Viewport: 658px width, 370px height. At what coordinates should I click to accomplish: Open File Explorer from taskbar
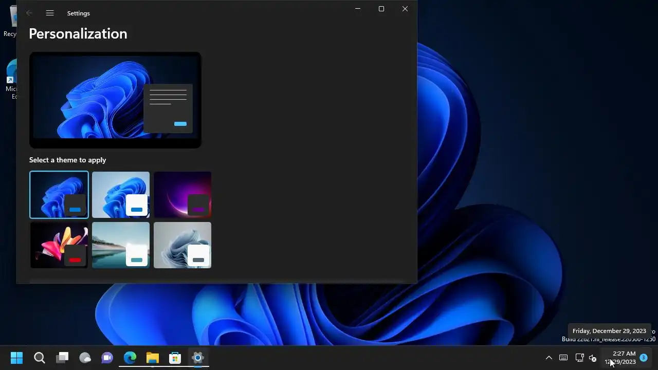point(153,358)
